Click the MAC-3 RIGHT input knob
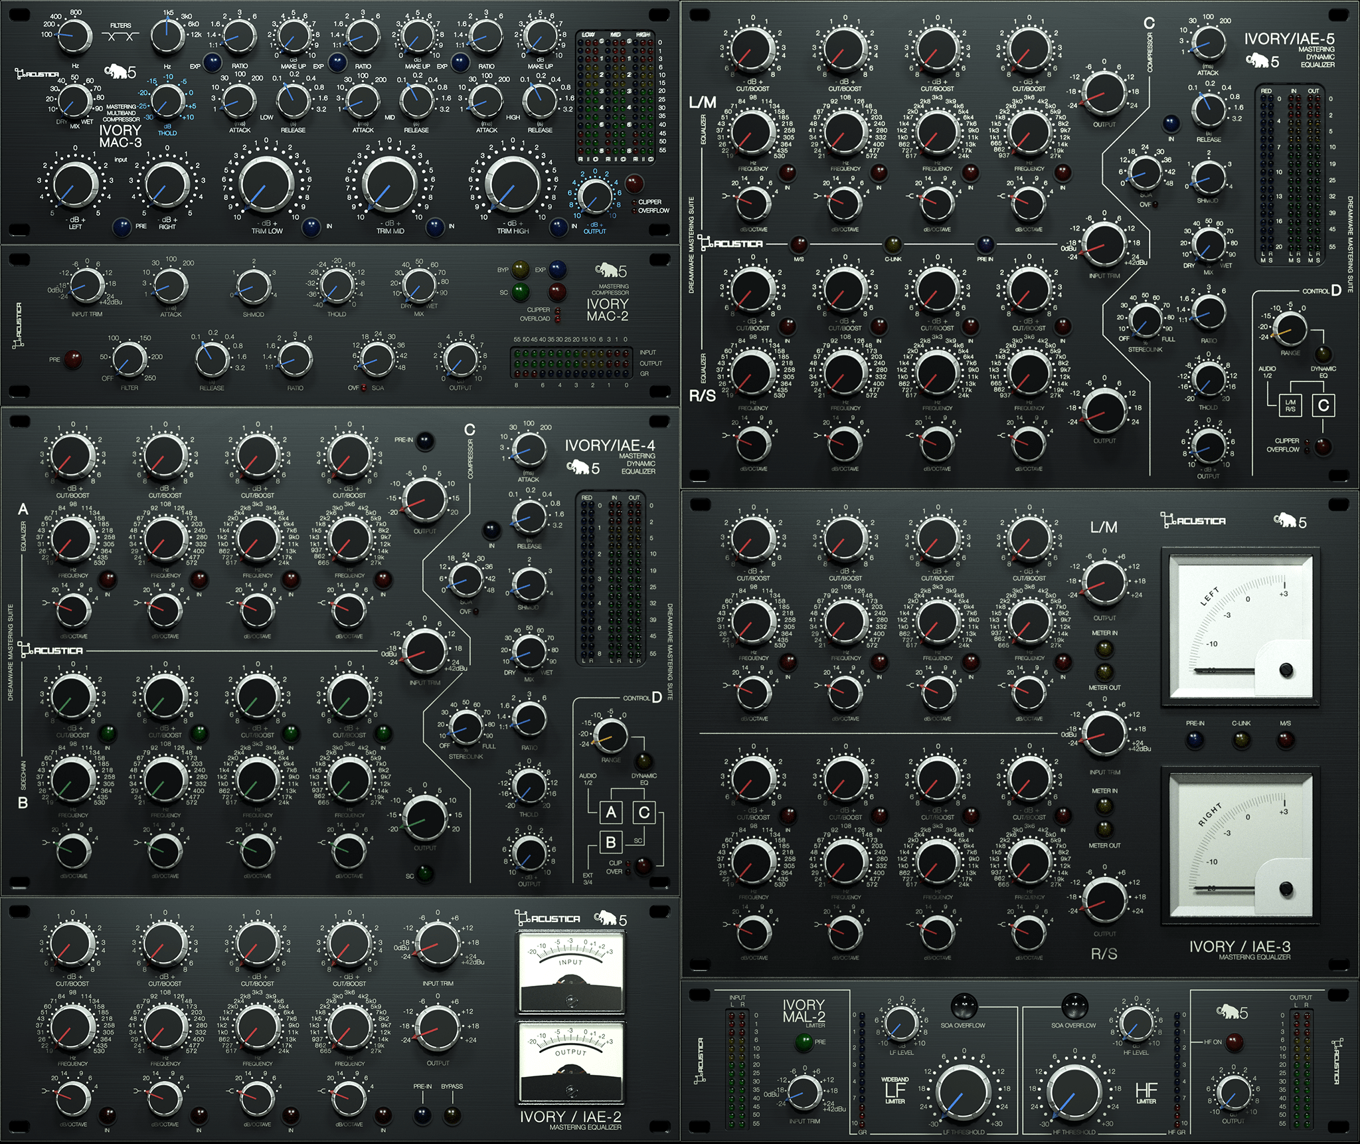Image resolution: width=1360 pixels, height=1144 pixels. (x=167, y=185)
